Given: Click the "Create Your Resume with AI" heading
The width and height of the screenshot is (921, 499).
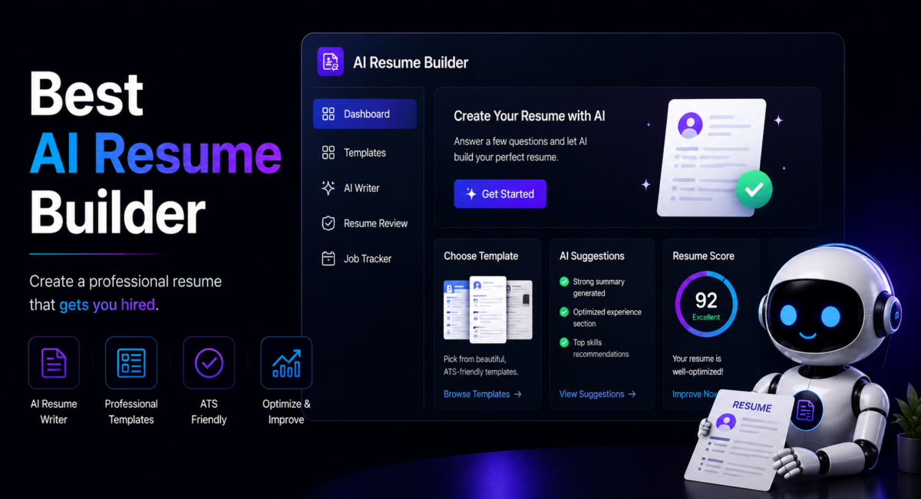Looking at the screenshot, I should point(530,117).
